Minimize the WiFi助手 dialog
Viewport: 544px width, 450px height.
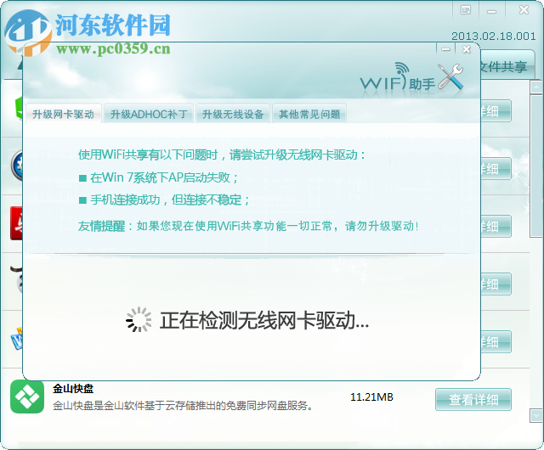point(445,49)
